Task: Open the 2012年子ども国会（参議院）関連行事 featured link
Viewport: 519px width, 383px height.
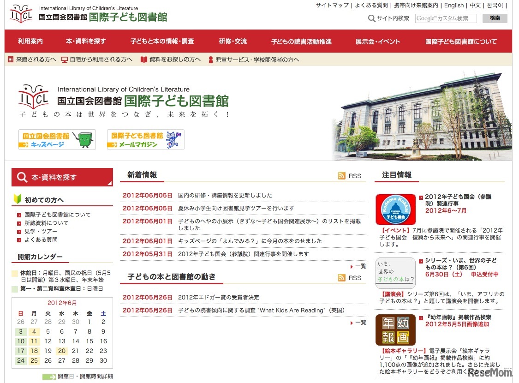Action: coord(458,200)
